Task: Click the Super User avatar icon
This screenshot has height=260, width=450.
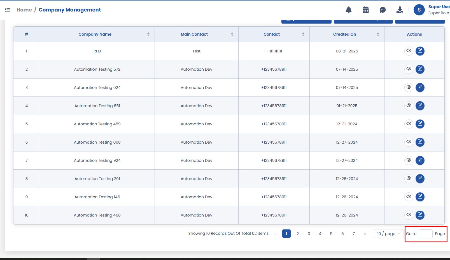Action: pos(419,10)
